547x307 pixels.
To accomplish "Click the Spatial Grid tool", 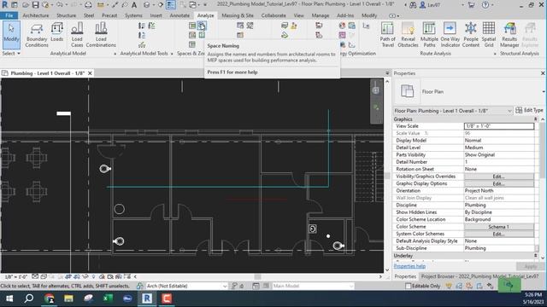I will 489,35.
